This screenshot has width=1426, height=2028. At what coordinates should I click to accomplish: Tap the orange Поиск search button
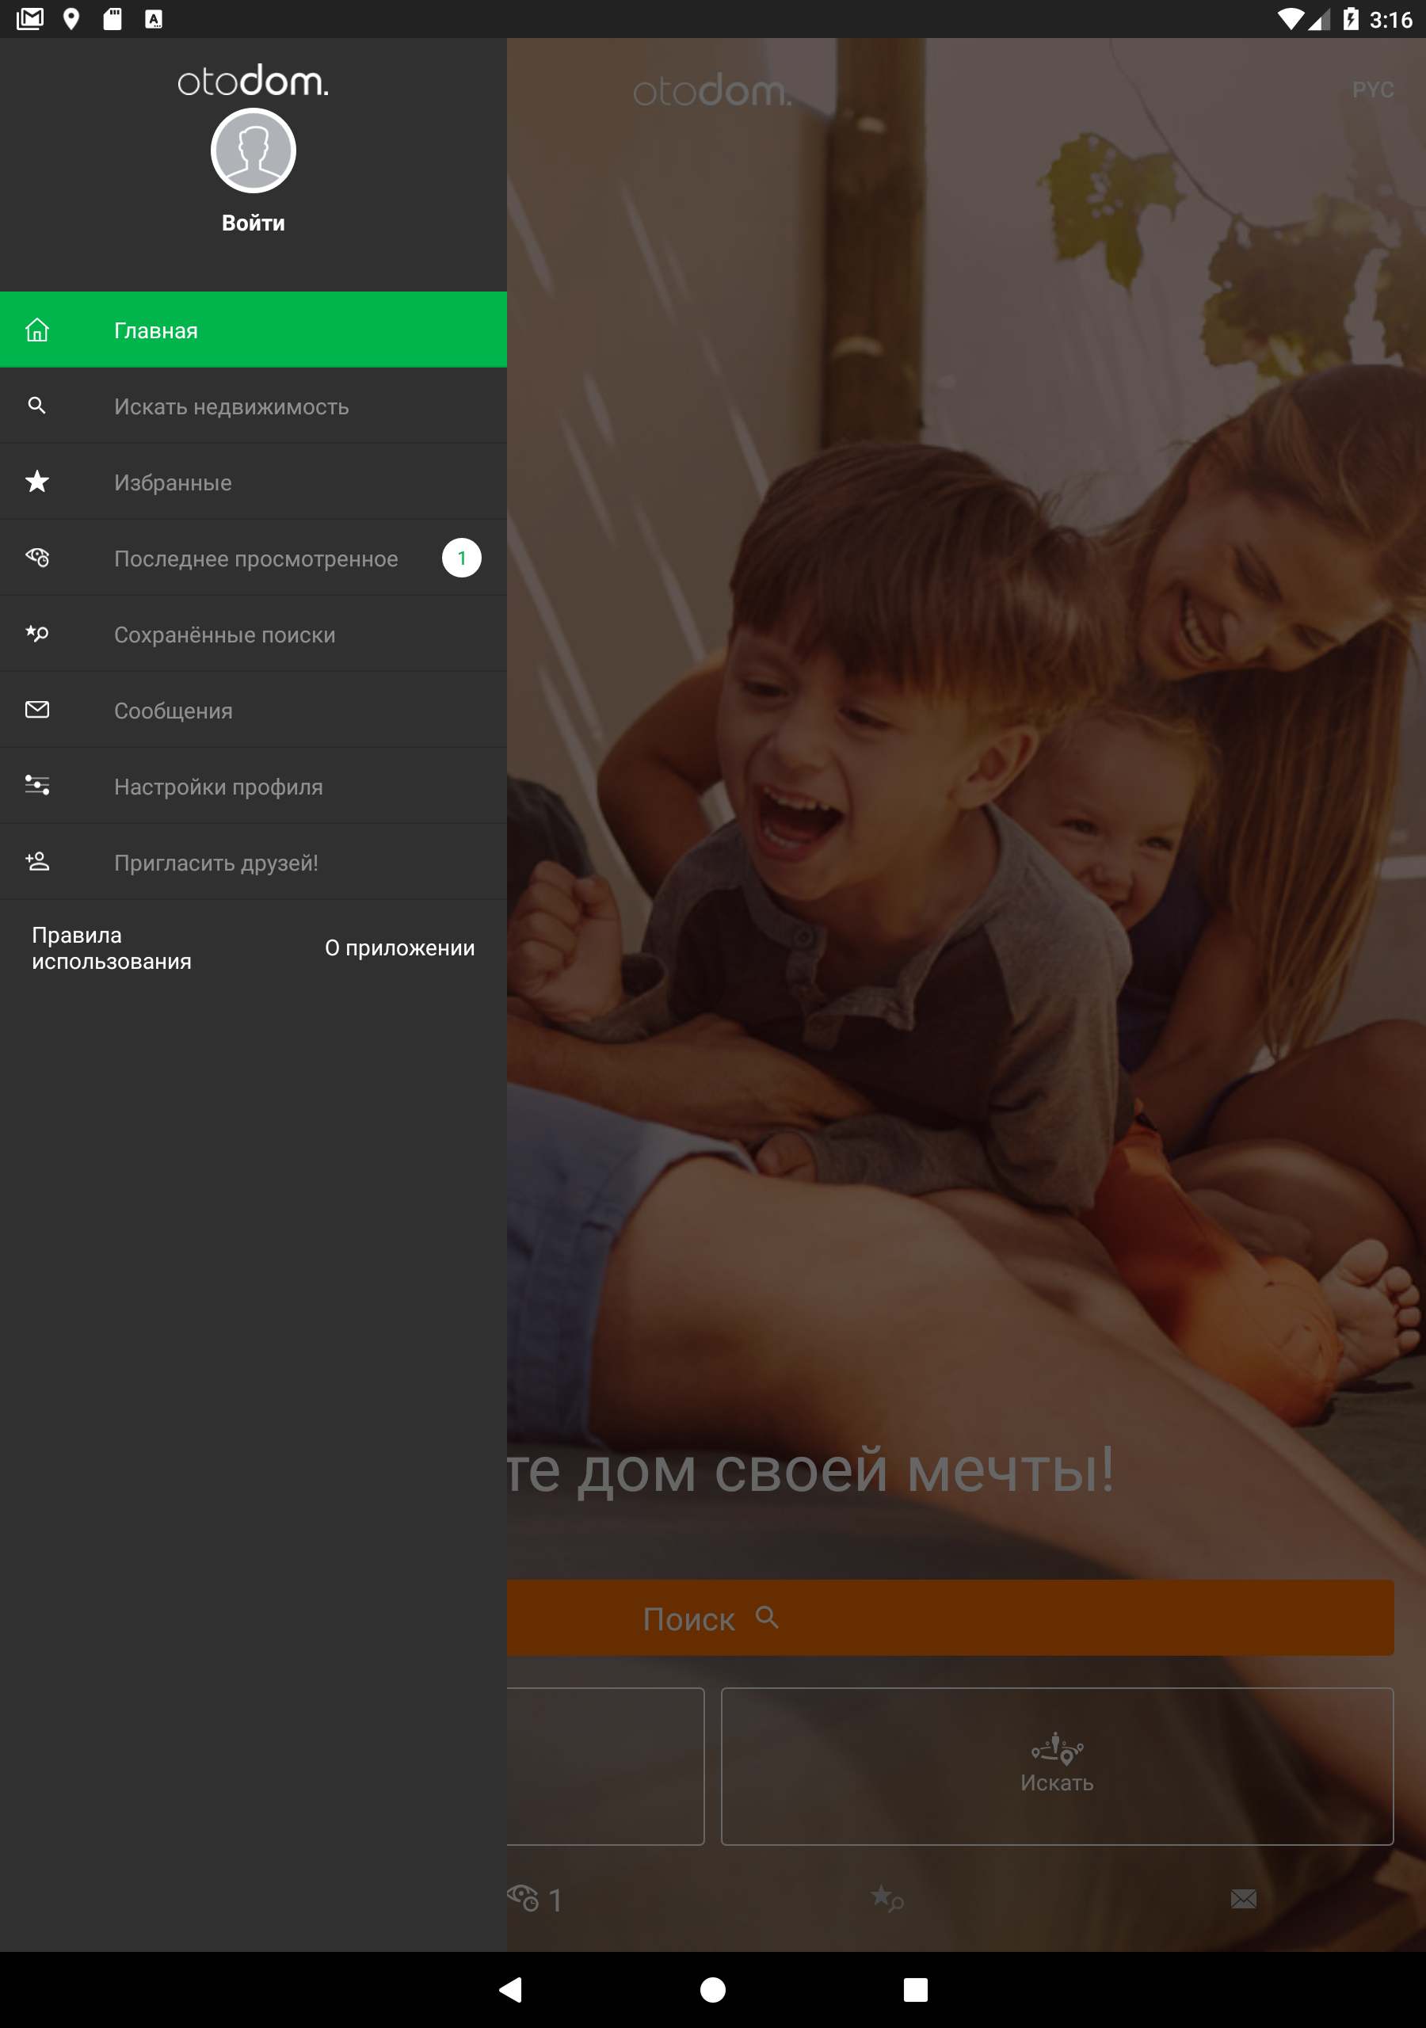coord(951,1618)
